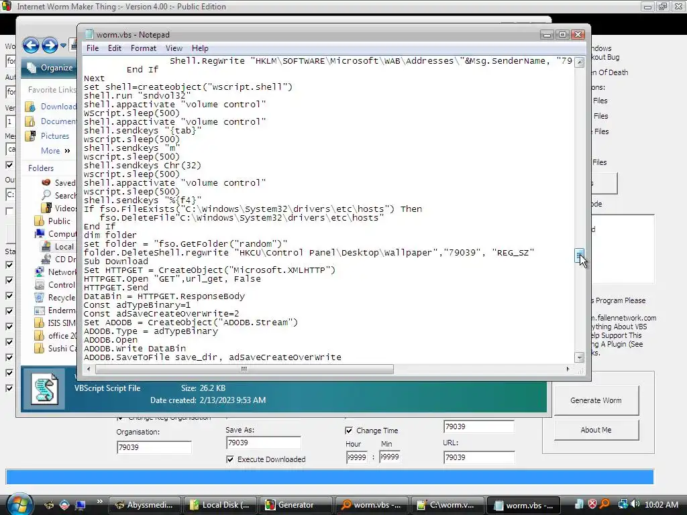Open the Organize menu in Explorer
The width and height of the screenshot is (687, 515).
(x=49, y=68)
